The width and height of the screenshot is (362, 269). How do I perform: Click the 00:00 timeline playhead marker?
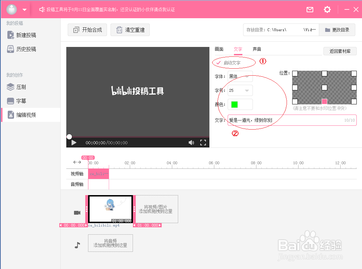coord(88,158)
